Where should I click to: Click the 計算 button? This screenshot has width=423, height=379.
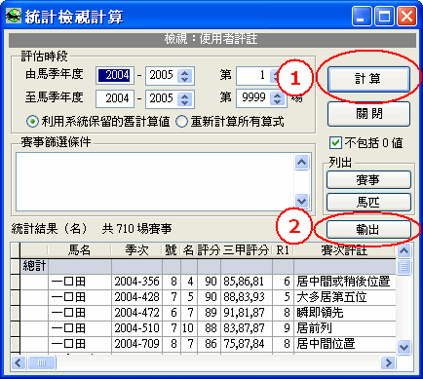pos(368,79)
